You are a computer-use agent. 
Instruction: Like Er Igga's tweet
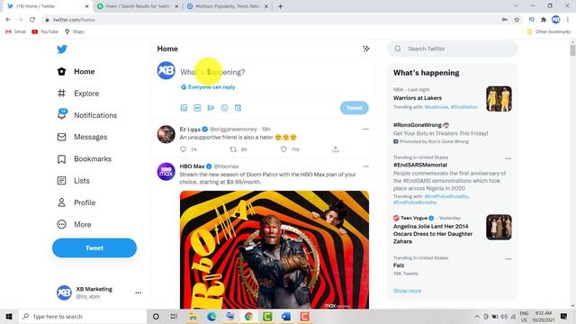click(x=283, y=149)
